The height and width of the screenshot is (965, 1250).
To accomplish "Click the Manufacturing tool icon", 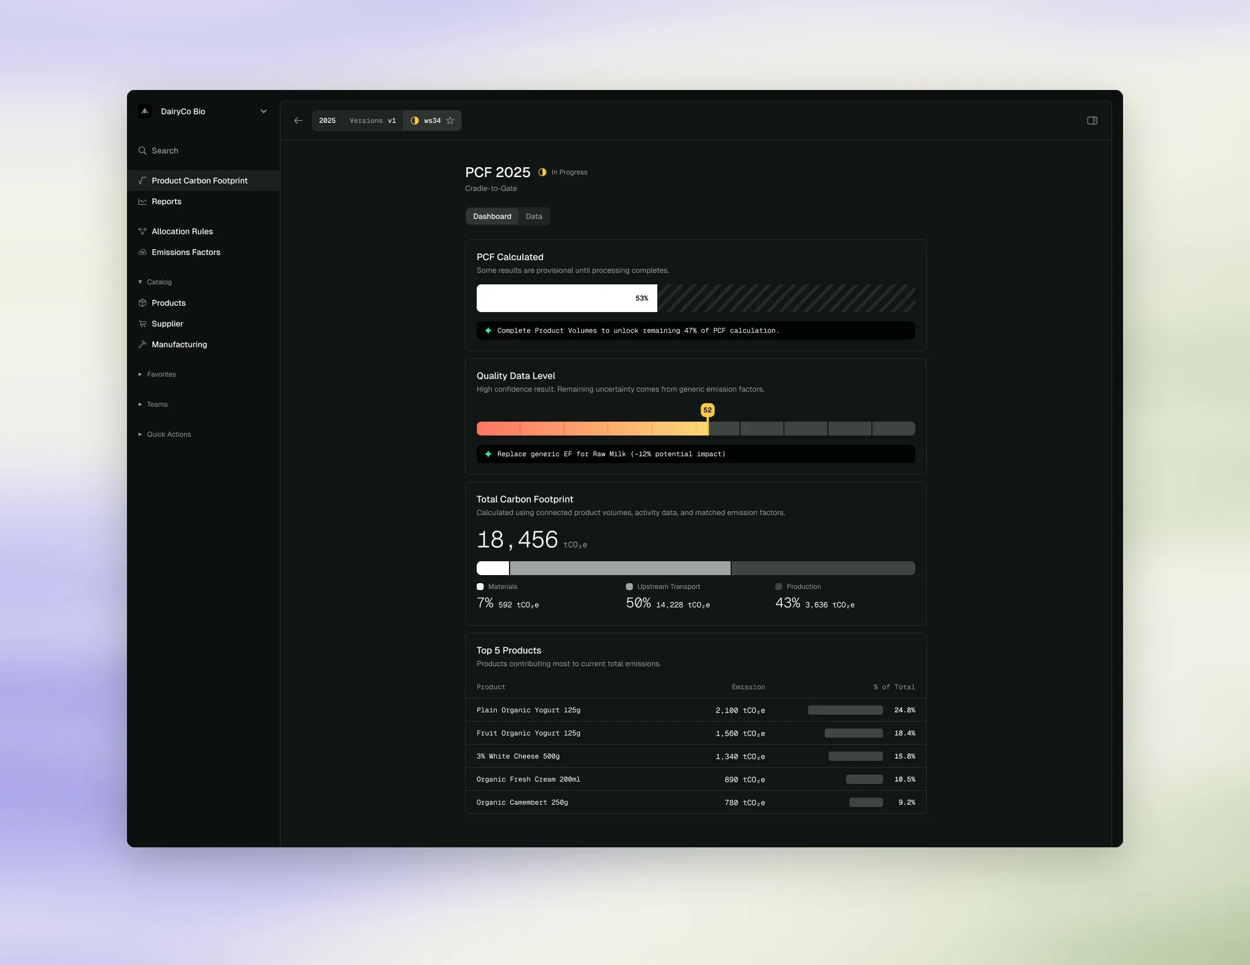I will tap(143, 344).
